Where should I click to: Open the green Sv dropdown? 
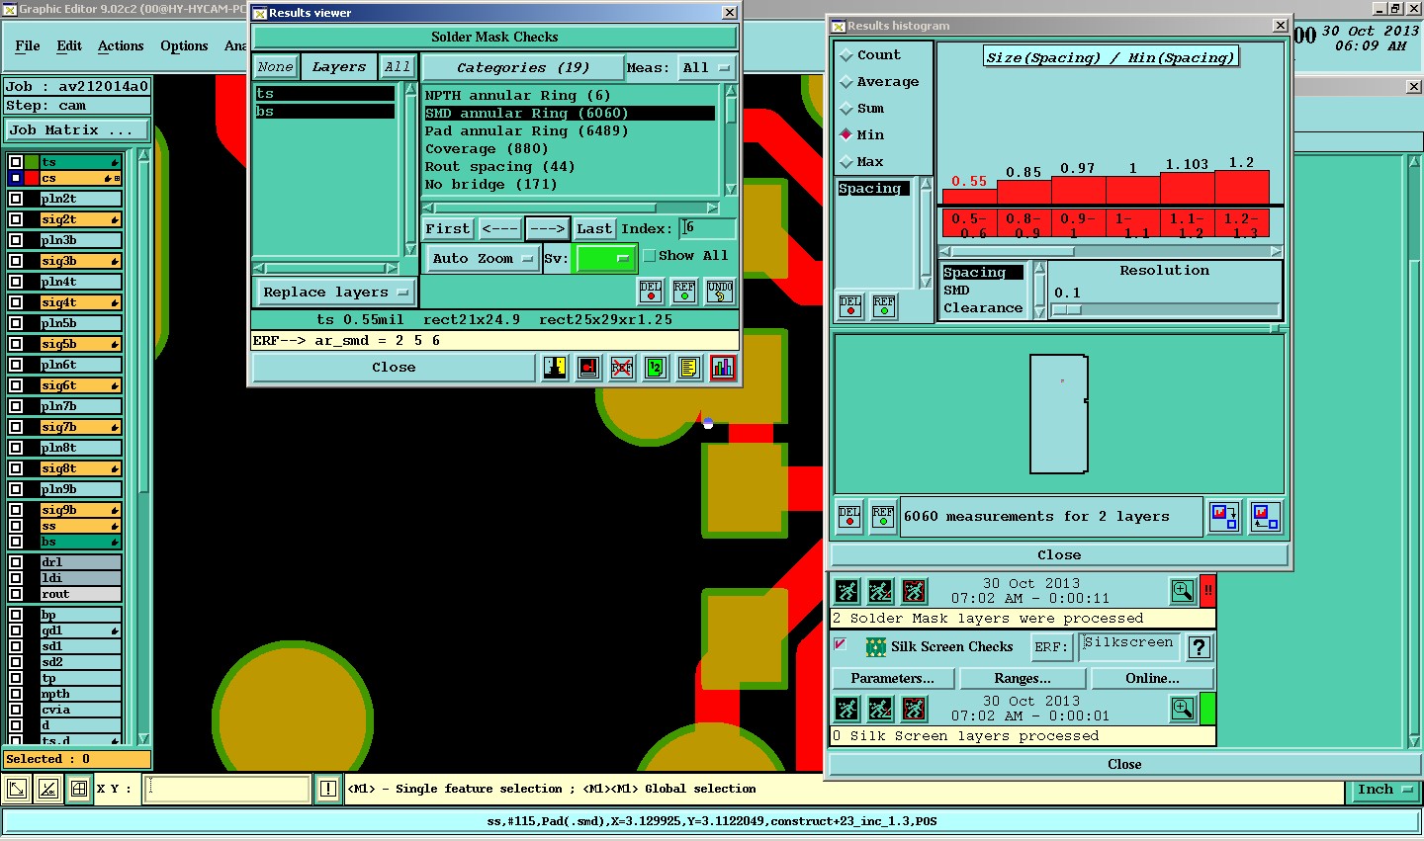[605, 259]
